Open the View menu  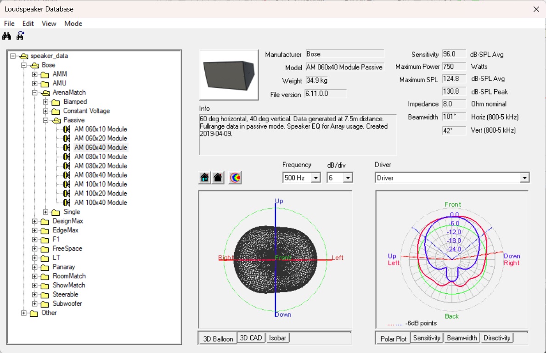coord(49,23)
